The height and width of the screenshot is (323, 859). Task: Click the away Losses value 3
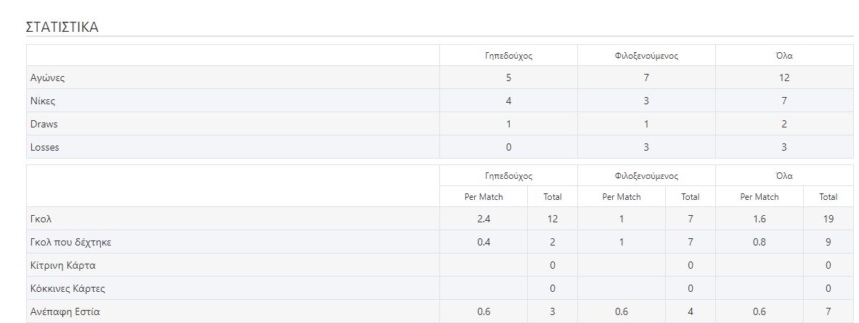(x=646, y=147)
